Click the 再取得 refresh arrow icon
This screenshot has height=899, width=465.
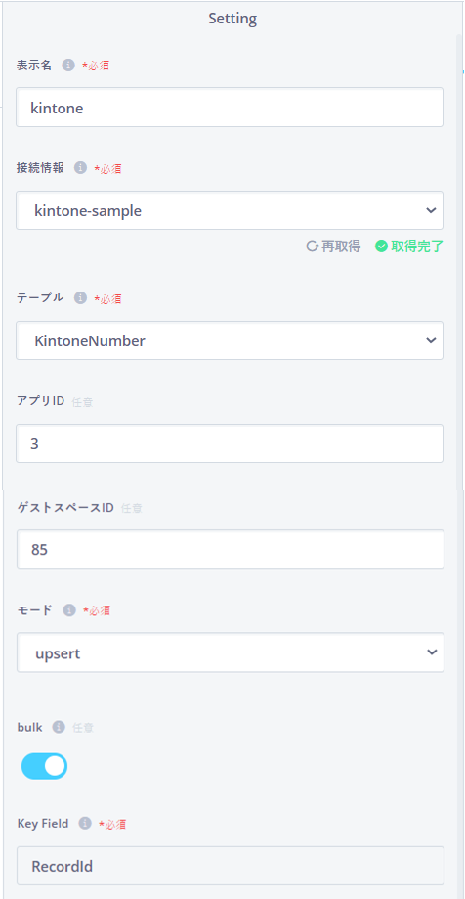click(x=312, y=247)
